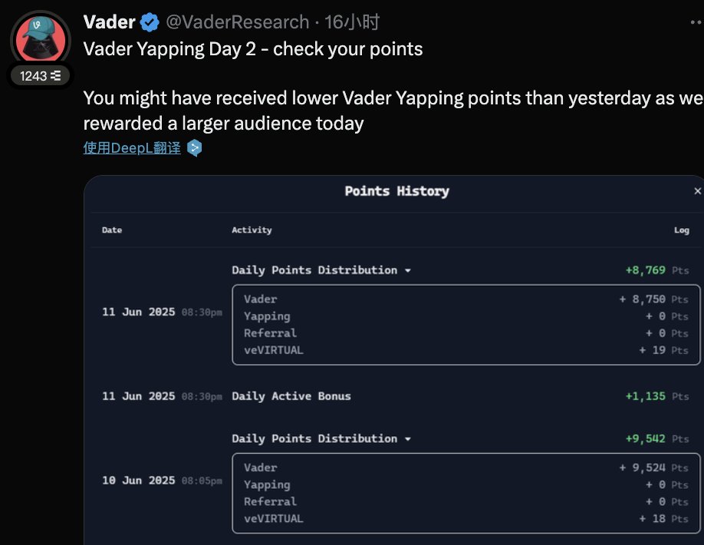
Task: Click the blue verified badge
Action: pos(150,22)
